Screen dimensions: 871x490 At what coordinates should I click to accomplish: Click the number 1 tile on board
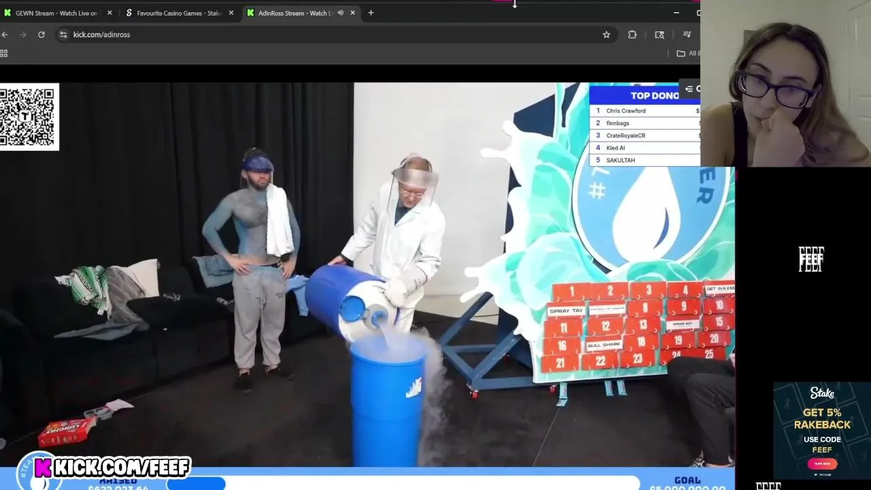tap(572, 292)
